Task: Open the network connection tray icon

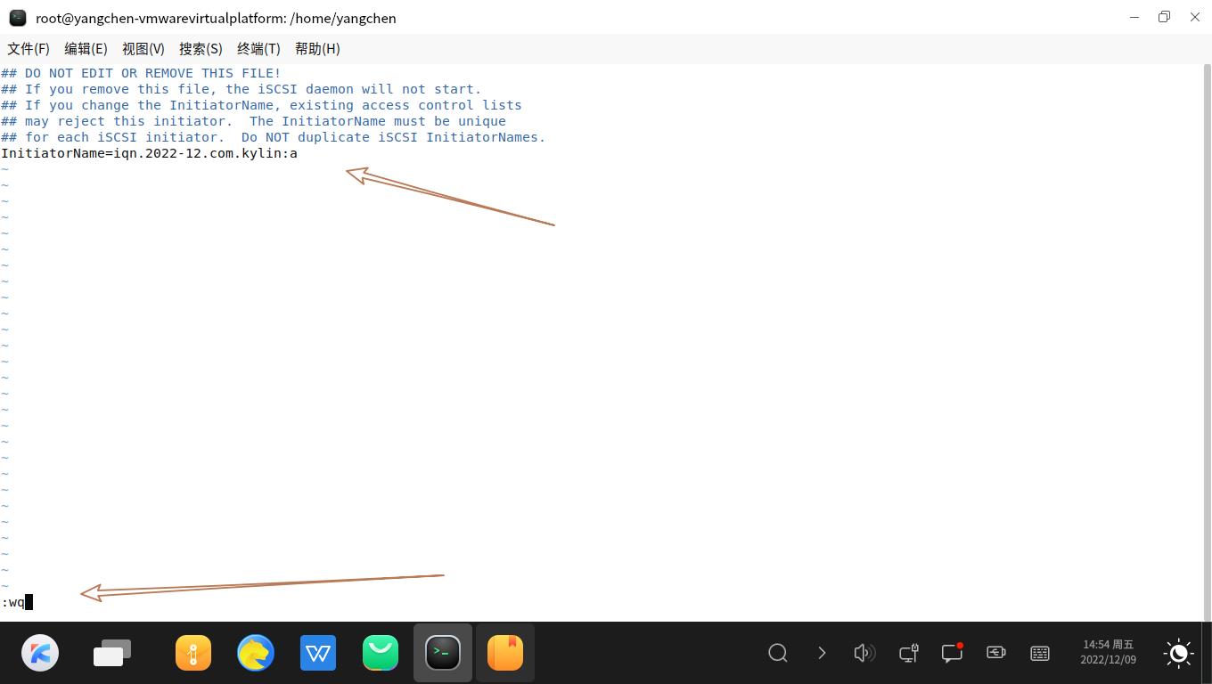Action: (909, 653)
